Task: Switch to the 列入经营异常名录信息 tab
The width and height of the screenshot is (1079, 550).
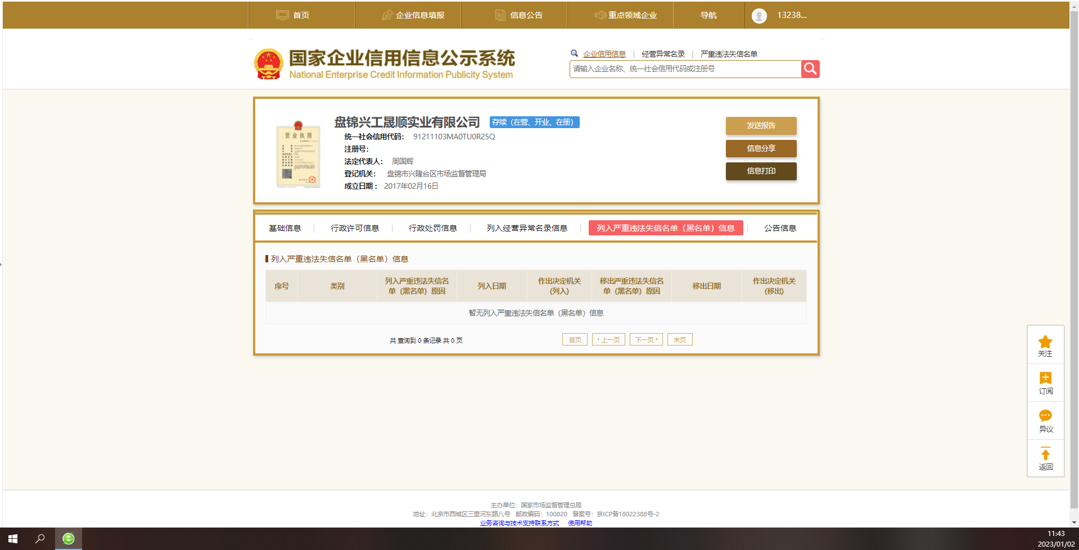Action: coord(527,228)
